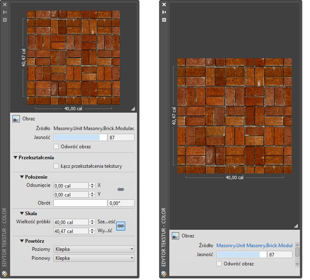
Task: Click the chain link icon beside Odsunięcie X/Y
Action: [120, 189]
